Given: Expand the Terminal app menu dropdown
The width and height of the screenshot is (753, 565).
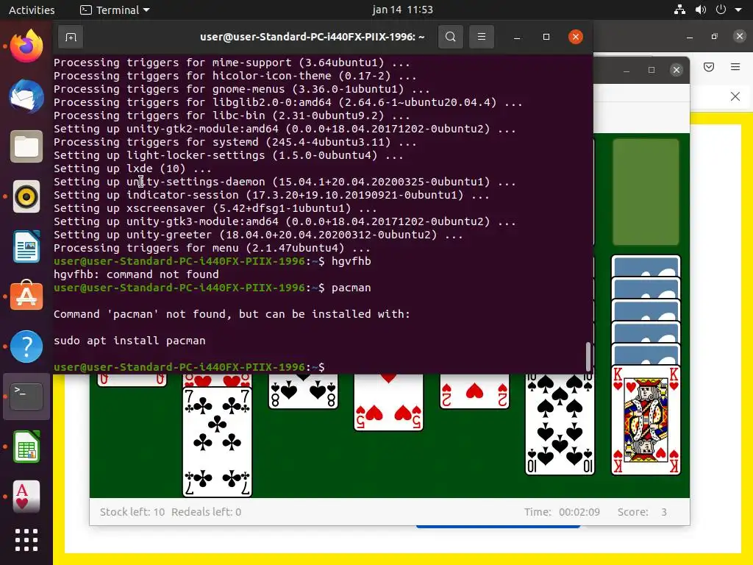Looking at the screenshot, I should (x=115, y=10).
